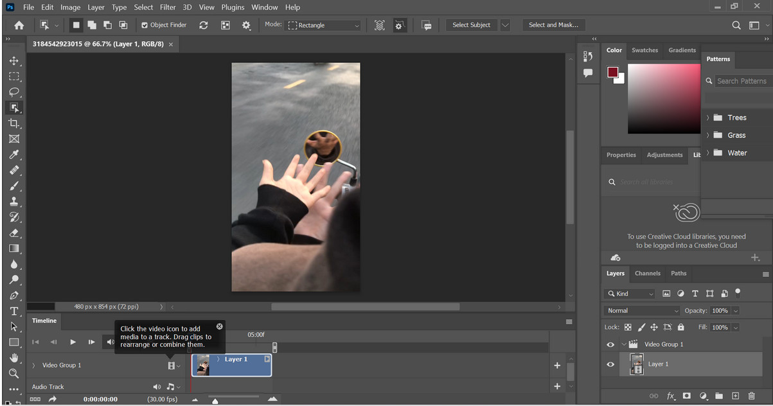773x406 pixels.
Task: Mute the Audio Track speaker toggle
Action: (157, 387)
